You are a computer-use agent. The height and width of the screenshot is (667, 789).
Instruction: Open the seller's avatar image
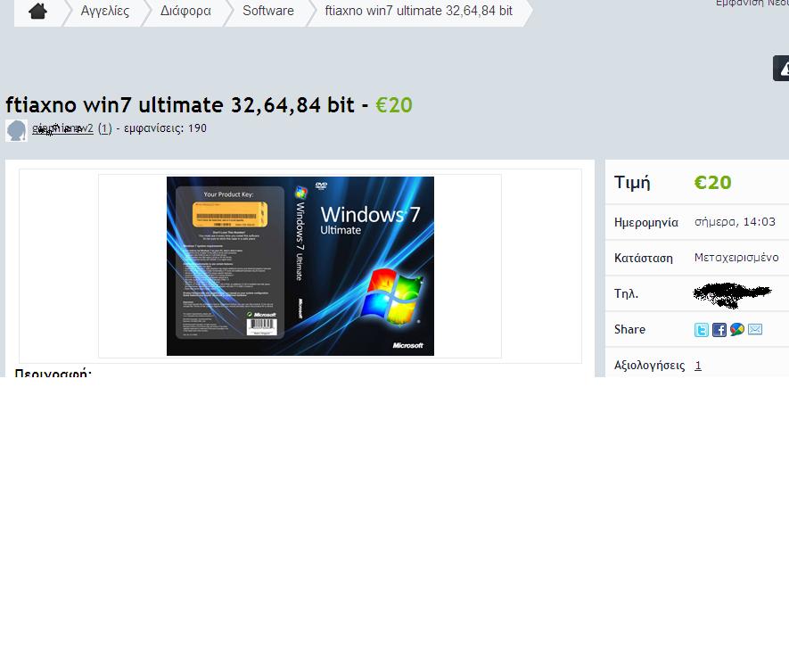[16, 130]
